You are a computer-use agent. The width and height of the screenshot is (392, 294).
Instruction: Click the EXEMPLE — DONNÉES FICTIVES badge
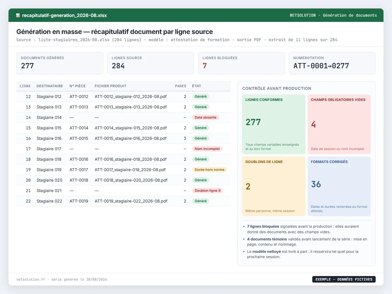click(x=344, y=279)
